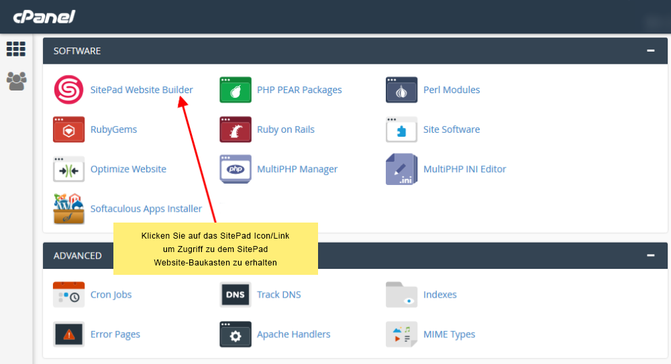Click the Apache Handlers gear icon
The image size is (671, 364).
point(236,334)
